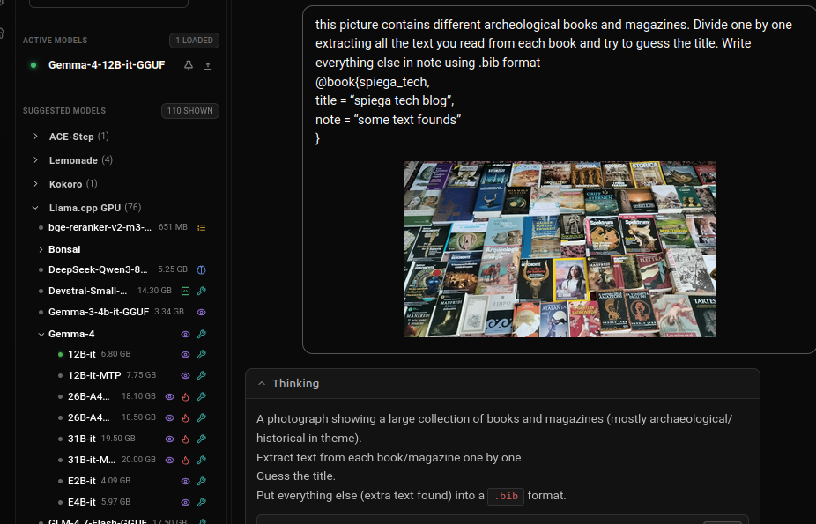Collapse the Thinking section chevron
Screen dimensions: 816x524
point(262,384)
